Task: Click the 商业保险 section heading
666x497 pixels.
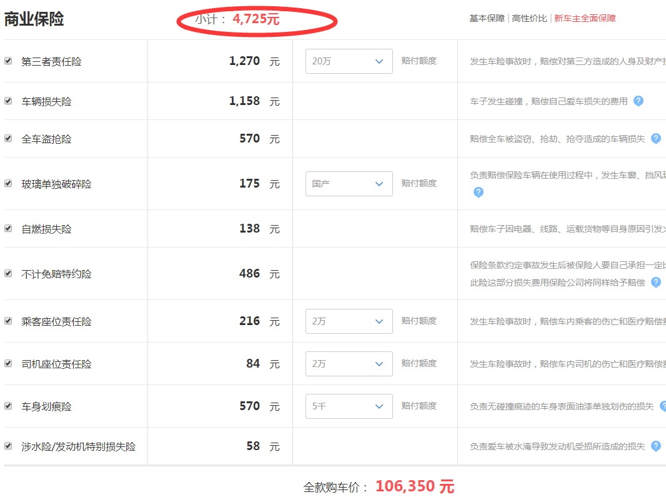Action: [34, 19]
